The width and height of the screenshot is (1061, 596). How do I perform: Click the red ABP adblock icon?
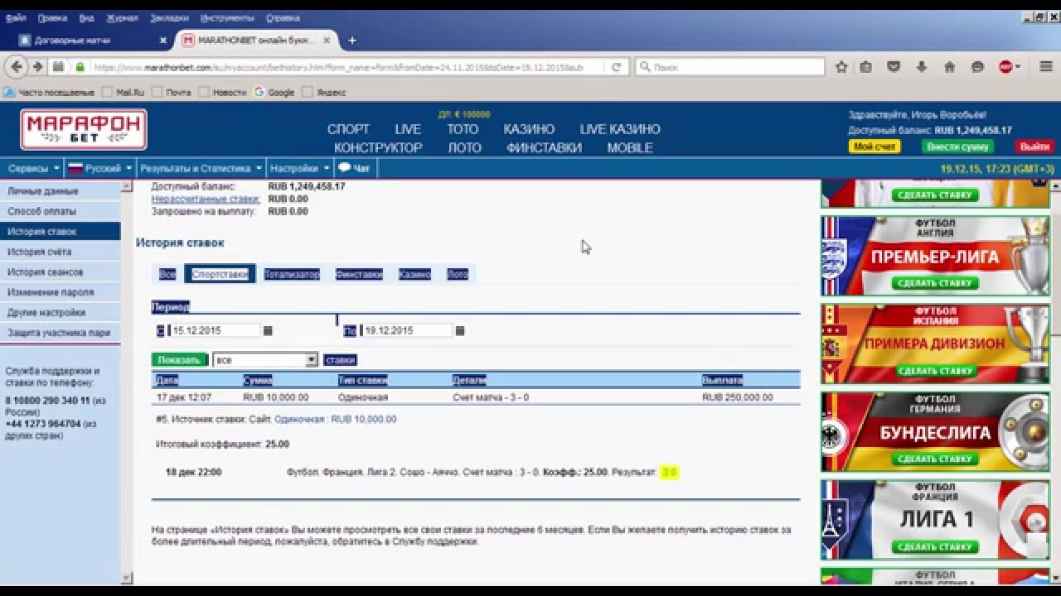point(1005,67)
